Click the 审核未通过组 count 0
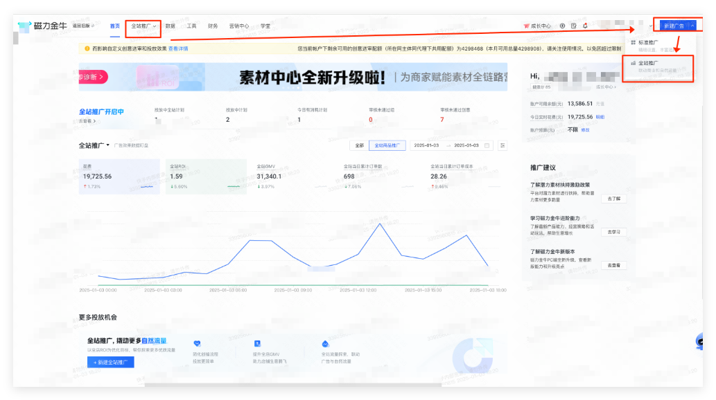This screenshot has height=400, width=716. pyautogui.click(x=371, y=120)
